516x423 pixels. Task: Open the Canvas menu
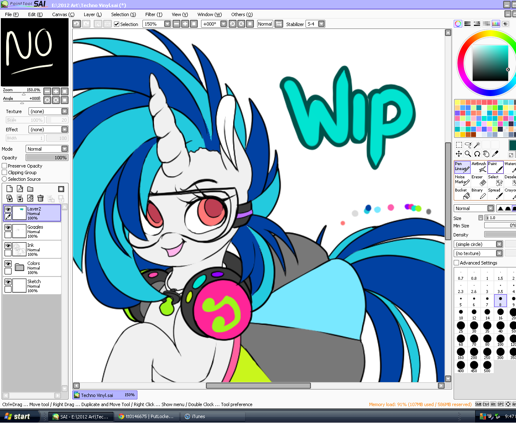point(63,14)
